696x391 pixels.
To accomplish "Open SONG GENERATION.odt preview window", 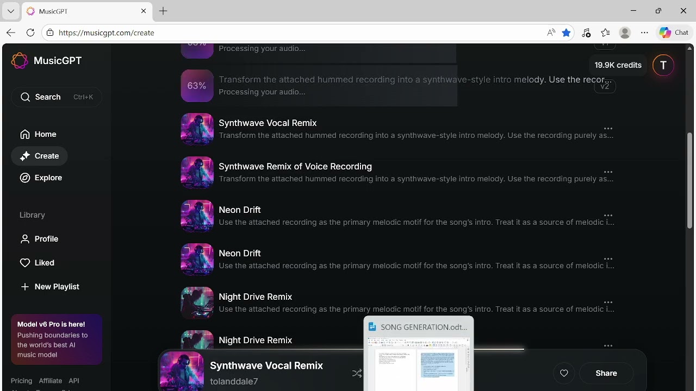I will 419,354.
